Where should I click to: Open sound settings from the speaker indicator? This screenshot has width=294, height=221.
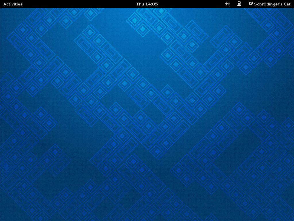(227, 4)
